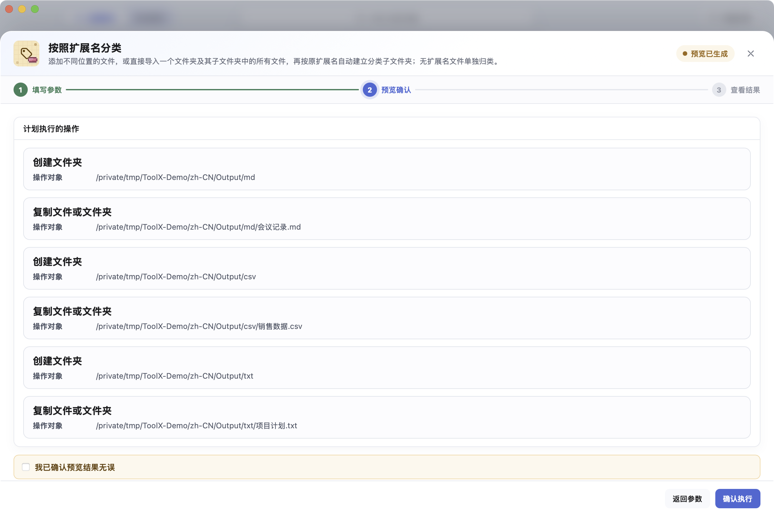The width and height of the screenshot is (774, 516).
Task: Check the 我已确认预览结果无误 checkbox
Action: click(x=26, y=467)
